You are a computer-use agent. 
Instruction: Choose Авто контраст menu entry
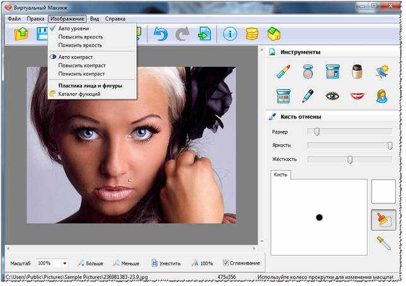tap(92, 57)
